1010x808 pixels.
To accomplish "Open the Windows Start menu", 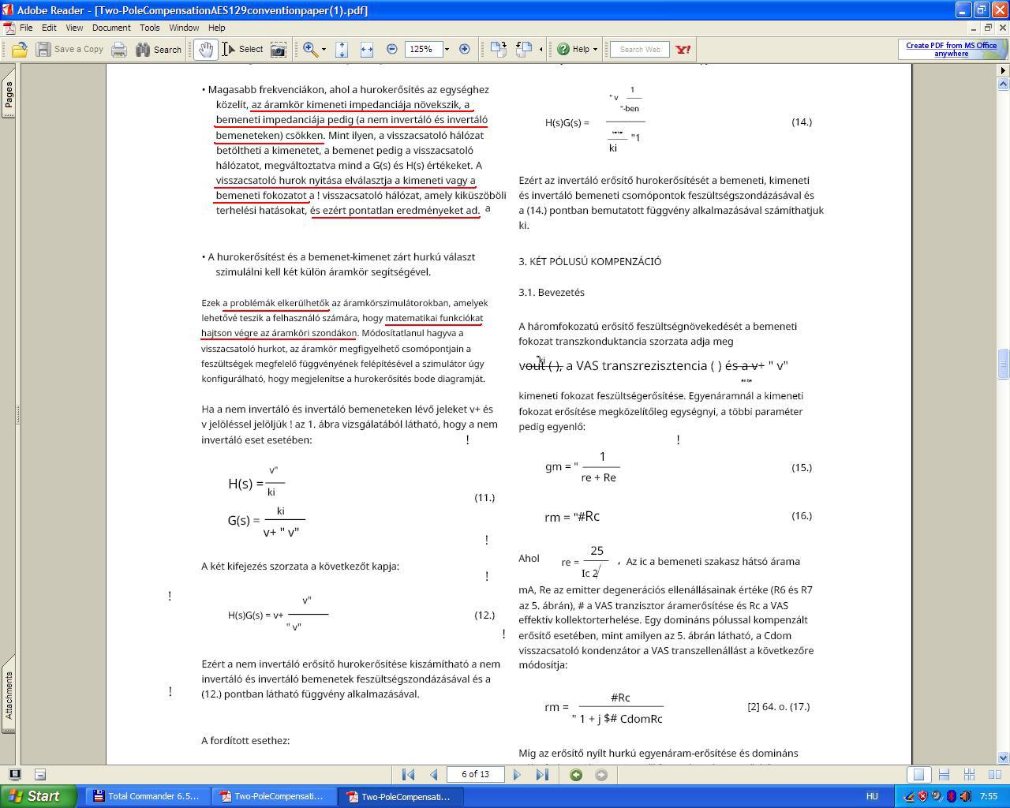I will coord(39,796).
